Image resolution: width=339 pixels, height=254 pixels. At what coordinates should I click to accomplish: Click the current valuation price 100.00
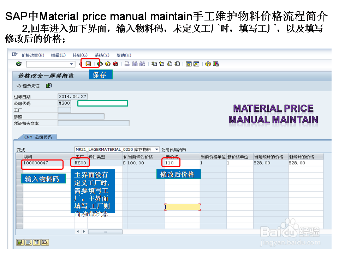pyautogui.click(x=146, y=163)
